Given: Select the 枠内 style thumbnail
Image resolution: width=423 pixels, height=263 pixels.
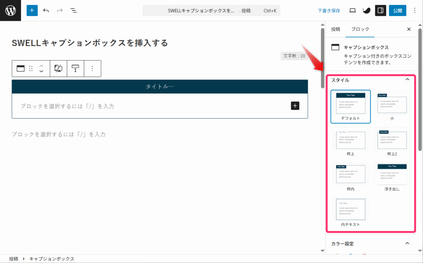Looking at the screenshot, I should tap(350, 177).
